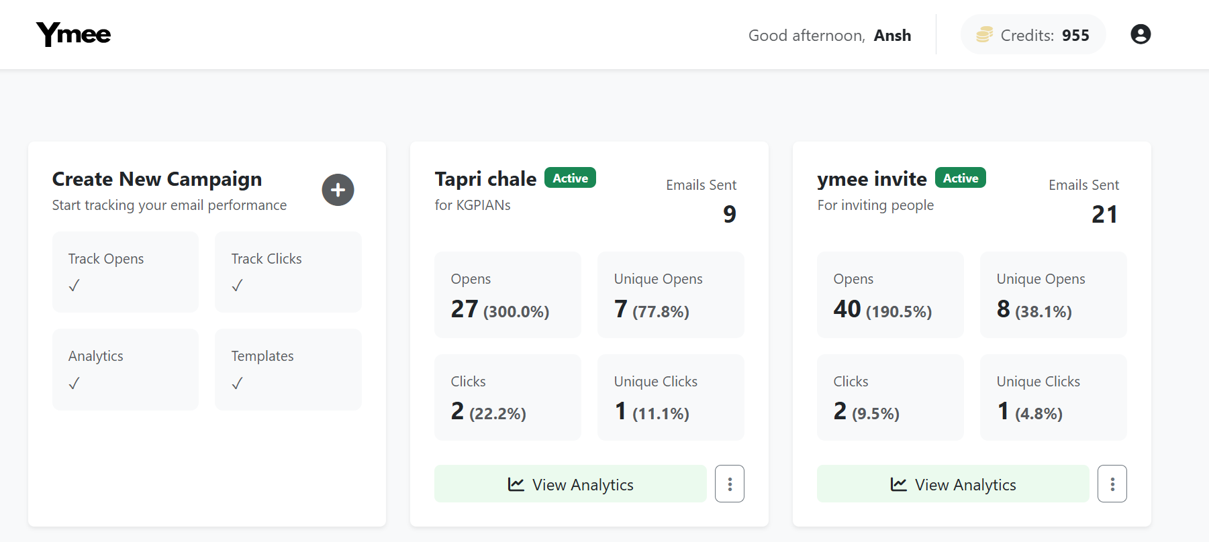Click the Tapri chale Opens stat tile

click(507, 295)
